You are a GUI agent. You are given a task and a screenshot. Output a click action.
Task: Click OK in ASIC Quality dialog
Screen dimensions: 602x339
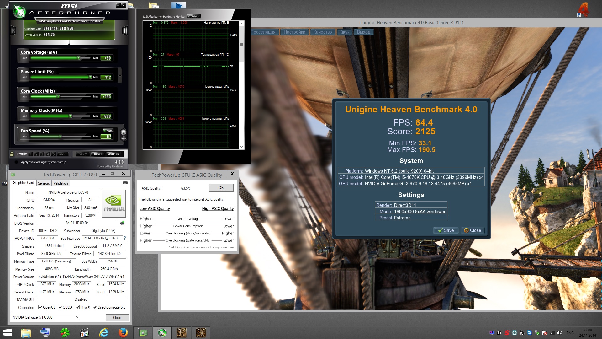(x=221, y=188)
